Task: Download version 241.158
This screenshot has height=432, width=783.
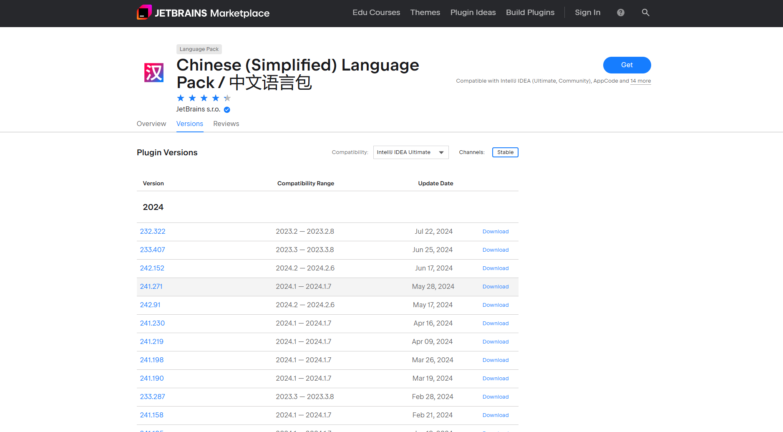Action: (x=496, y=415)
